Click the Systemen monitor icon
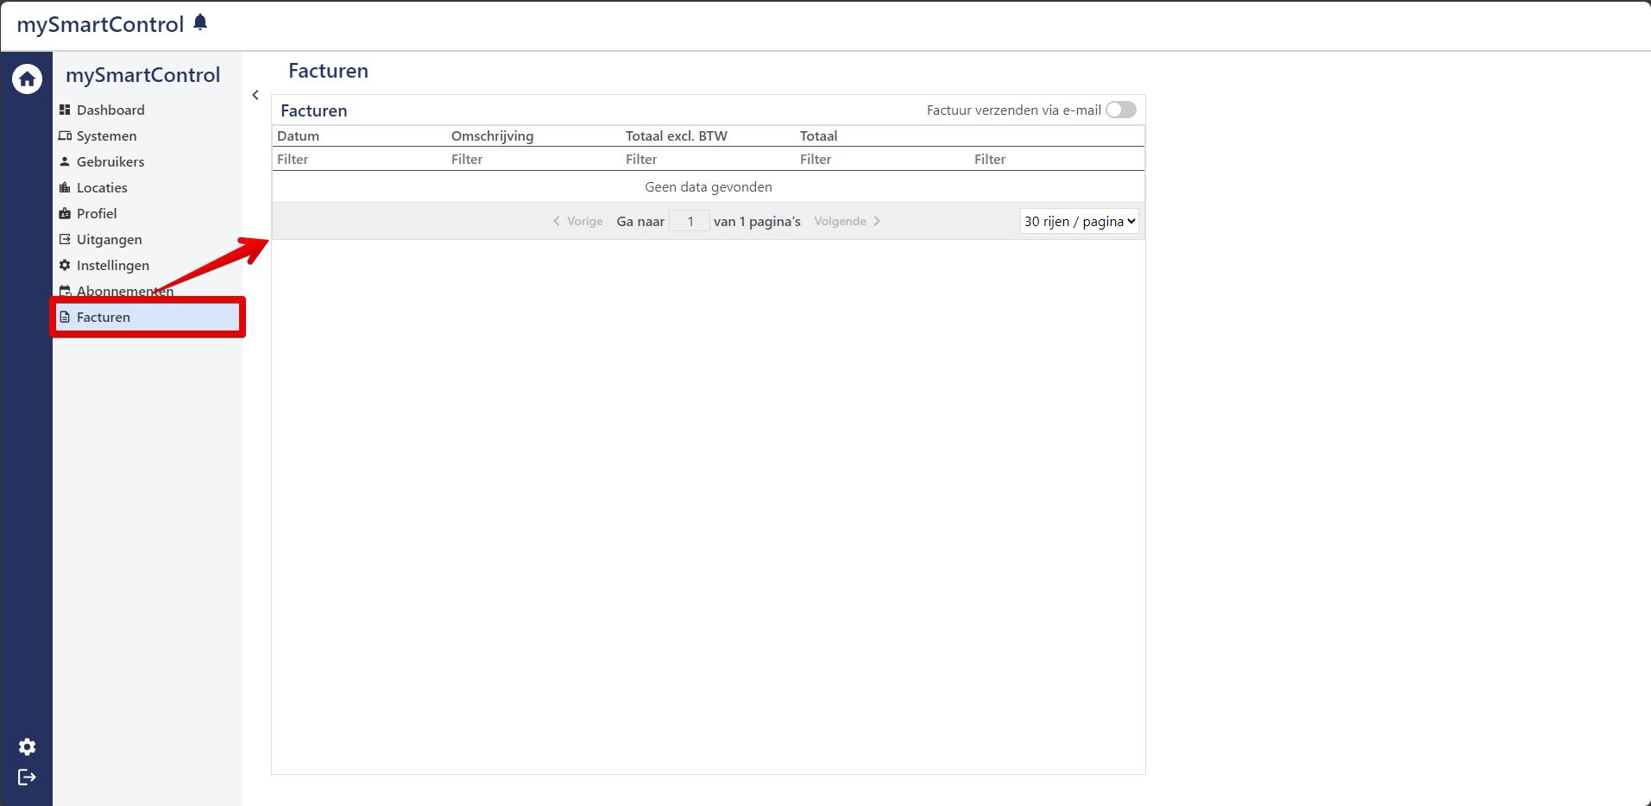 pyautogui.click(x=65, y=135)
